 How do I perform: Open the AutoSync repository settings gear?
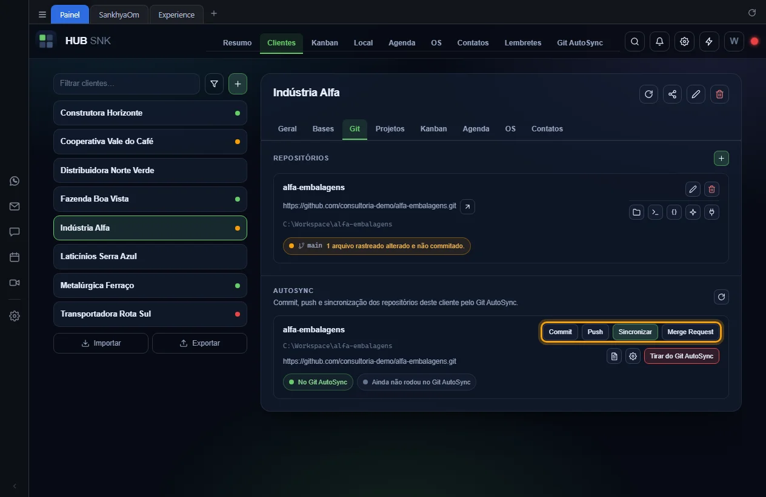pos(633,356)
